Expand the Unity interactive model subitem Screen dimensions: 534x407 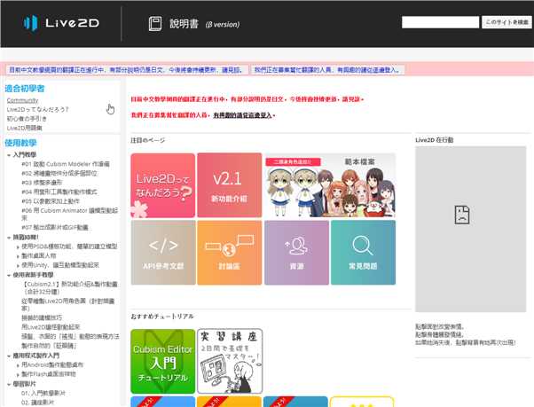(18, 265)
